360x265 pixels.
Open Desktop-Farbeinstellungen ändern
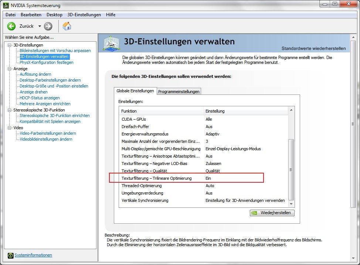click(x=50, y=80)
